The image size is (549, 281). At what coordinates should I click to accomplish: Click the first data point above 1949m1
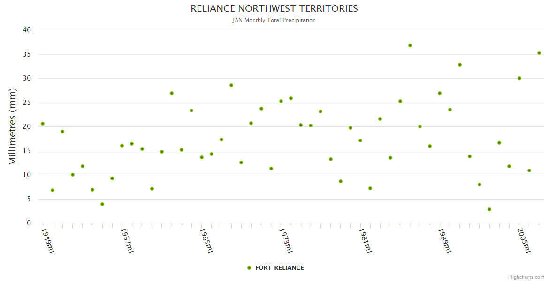click(43, 124)
